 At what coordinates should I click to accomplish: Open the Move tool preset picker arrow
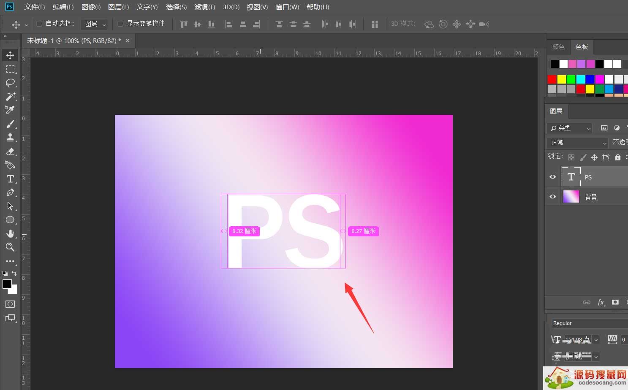27,25
